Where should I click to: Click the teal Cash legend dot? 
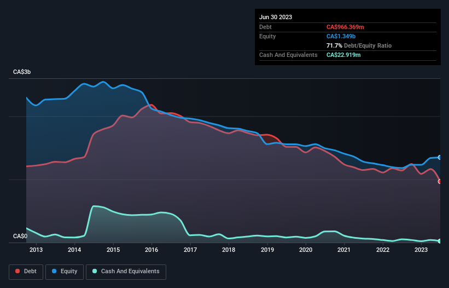coord(95,271)
